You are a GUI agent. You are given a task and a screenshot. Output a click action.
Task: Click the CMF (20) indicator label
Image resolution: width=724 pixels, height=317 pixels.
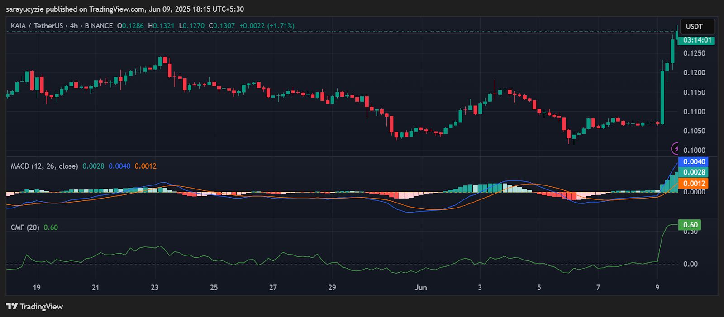pyautogui.click(x=25, y=227)
